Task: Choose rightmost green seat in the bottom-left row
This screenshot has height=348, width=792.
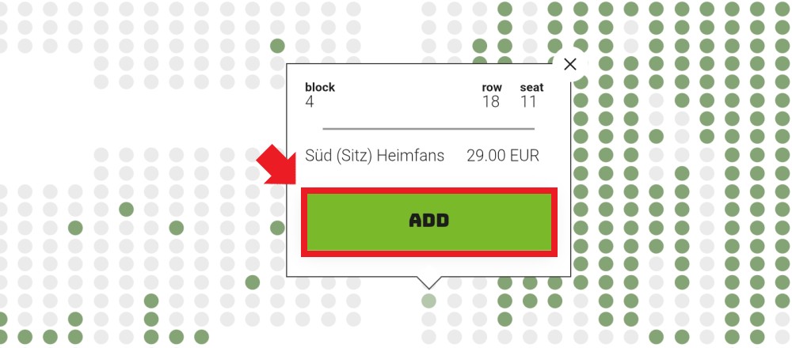Action: click(201, 337)
